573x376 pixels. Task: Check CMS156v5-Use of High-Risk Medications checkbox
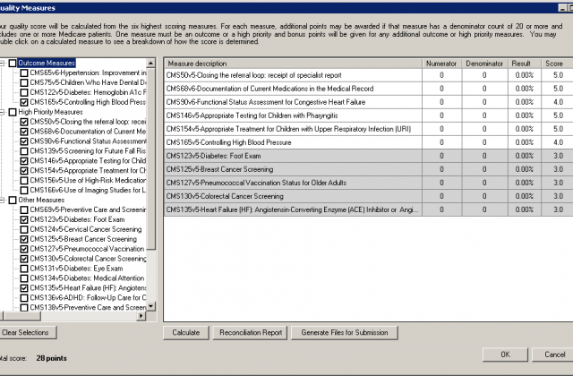[x=24, y=181]
